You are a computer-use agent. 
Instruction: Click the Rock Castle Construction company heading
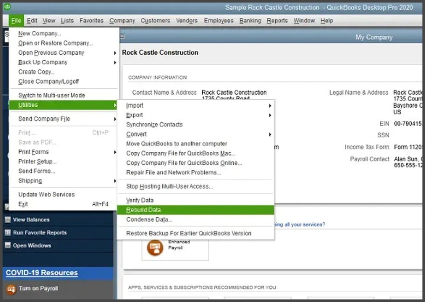pos(160,53)
